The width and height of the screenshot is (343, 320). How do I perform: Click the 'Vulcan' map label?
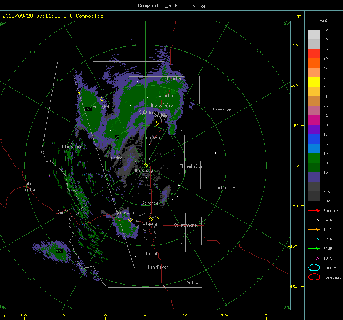pos(194,283)
